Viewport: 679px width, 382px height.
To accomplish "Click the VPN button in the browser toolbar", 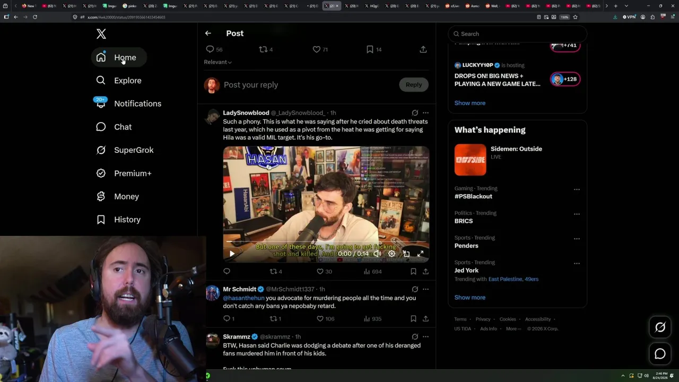I will point(629,17).
